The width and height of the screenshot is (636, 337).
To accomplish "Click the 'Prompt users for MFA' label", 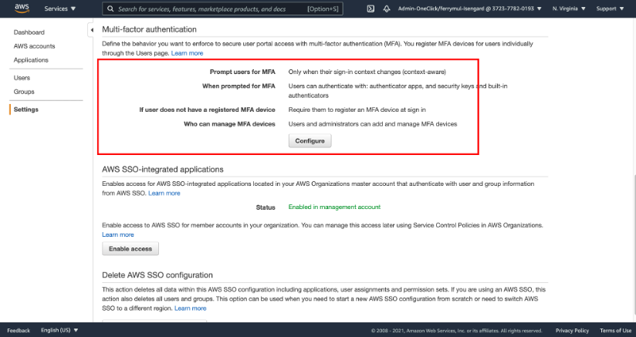I will (242, 72).
